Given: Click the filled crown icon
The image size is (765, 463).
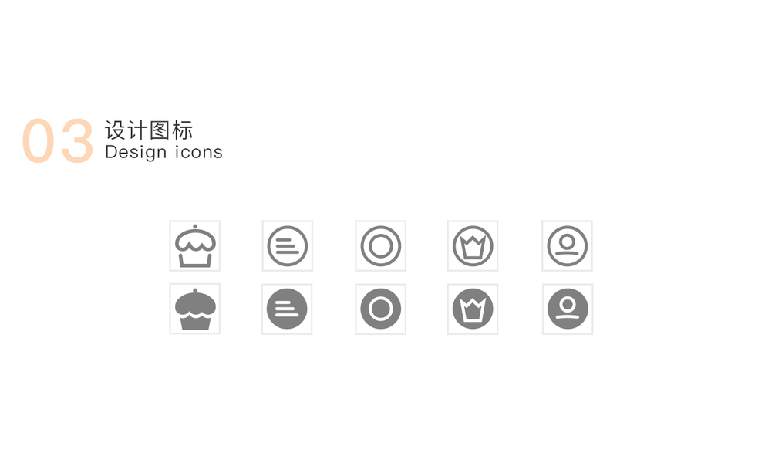Looking at the screenshot, I should [x=473, y=309].
